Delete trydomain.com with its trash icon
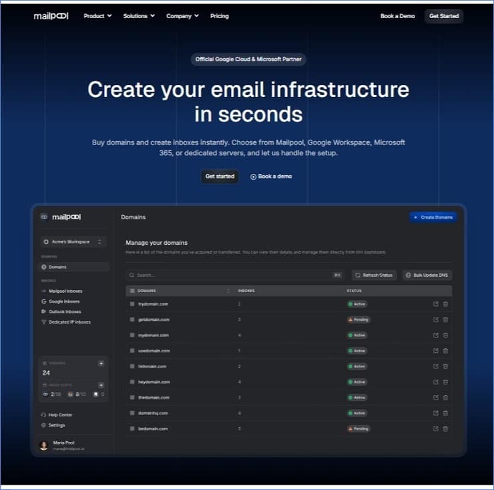 (x=445, y=304)
